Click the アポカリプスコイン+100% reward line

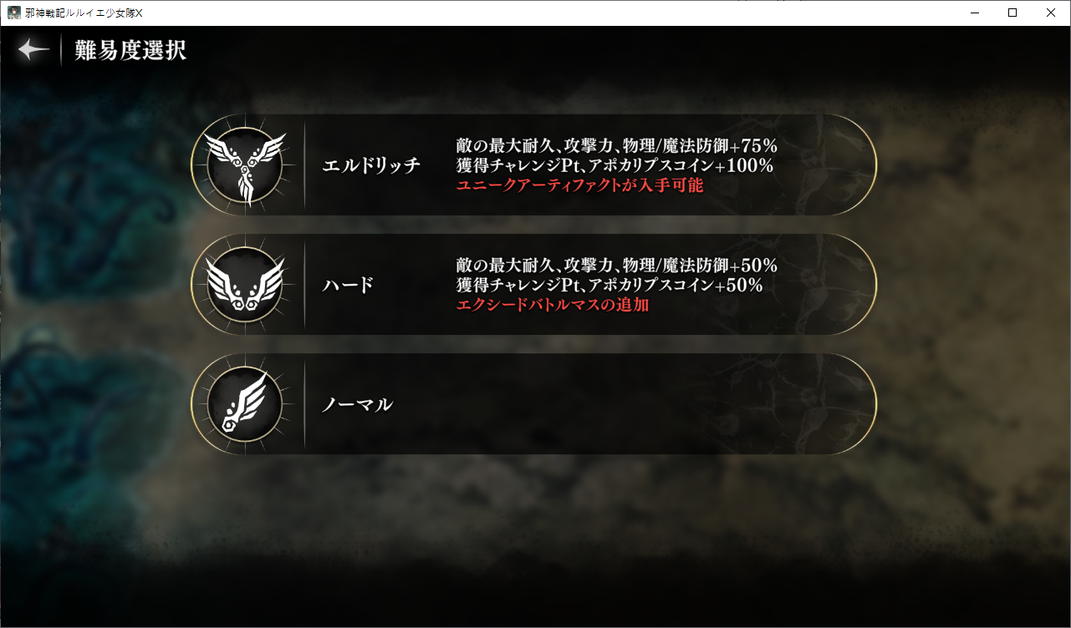(615, 165)
